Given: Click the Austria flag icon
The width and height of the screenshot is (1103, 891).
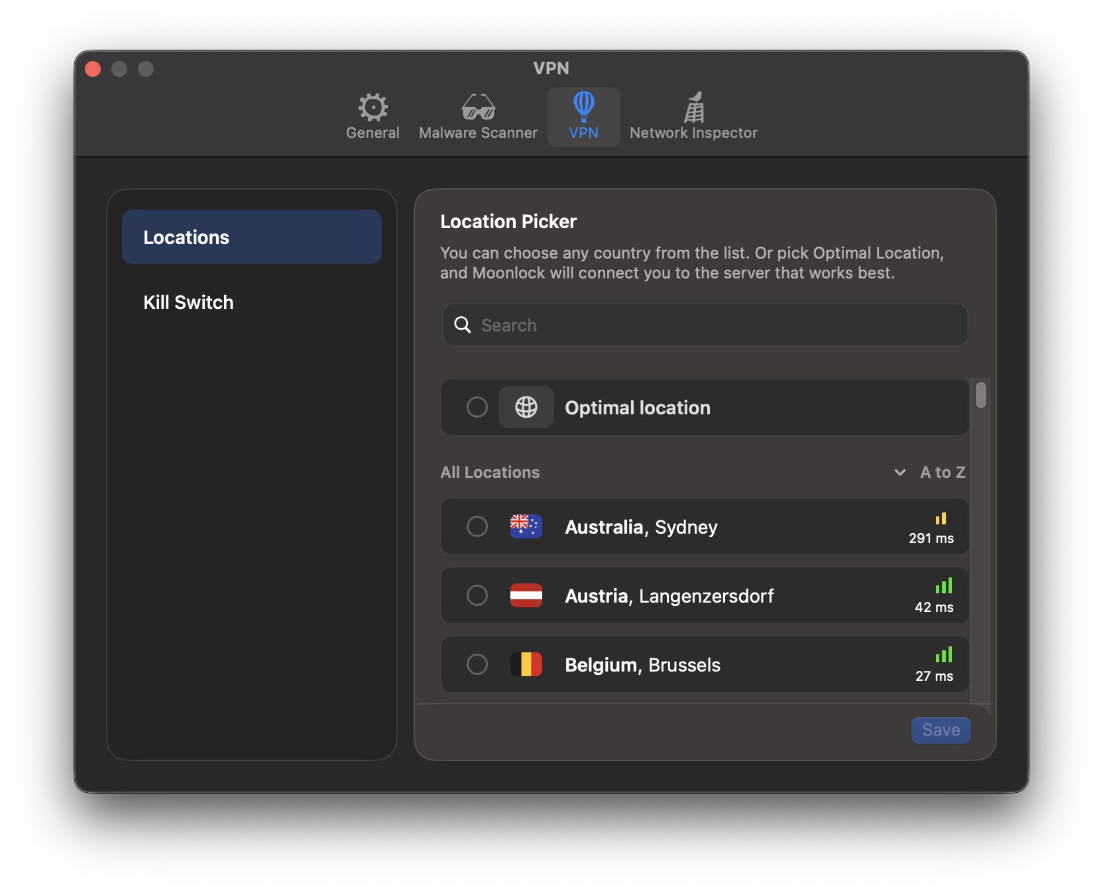Looking at the screenshot, I should pos(526,595).
